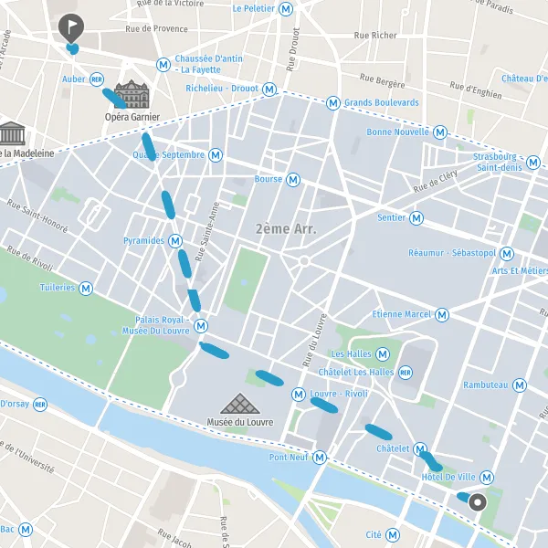The height and width of the screenshot is (548, 548).
Task: Click the Auber RER station icon
Action: [x=97, y=79]
